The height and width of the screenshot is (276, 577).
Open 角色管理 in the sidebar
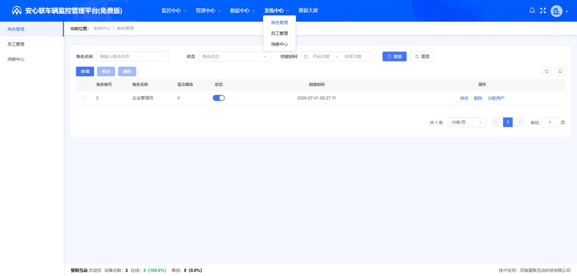(x=32, y=29)
